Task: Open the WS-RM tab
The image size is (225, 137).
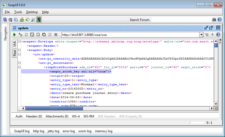Action: pyautogui.click(x=89, y=116)
